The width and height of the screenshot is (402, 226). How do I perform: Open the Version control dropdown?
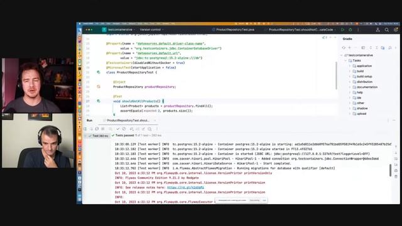pos(151,30)
